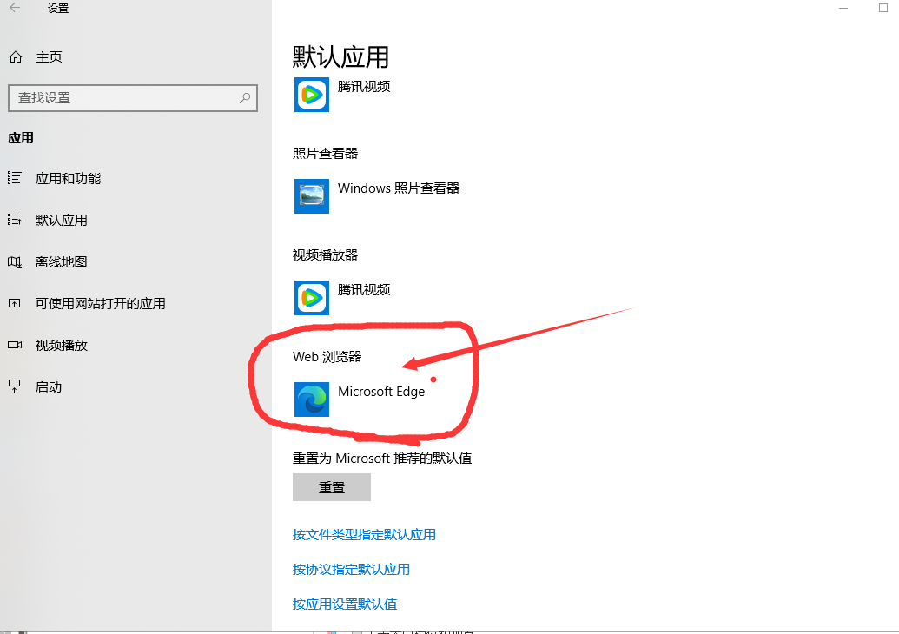Select the 可使用网站打开的应用 icon
This screenshot has width=899, height=634.
point(15,303)
